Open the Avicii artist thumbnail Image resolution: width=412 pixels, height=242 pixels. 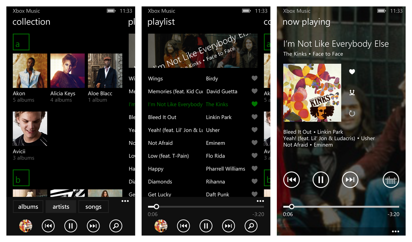tap(30, 129)
